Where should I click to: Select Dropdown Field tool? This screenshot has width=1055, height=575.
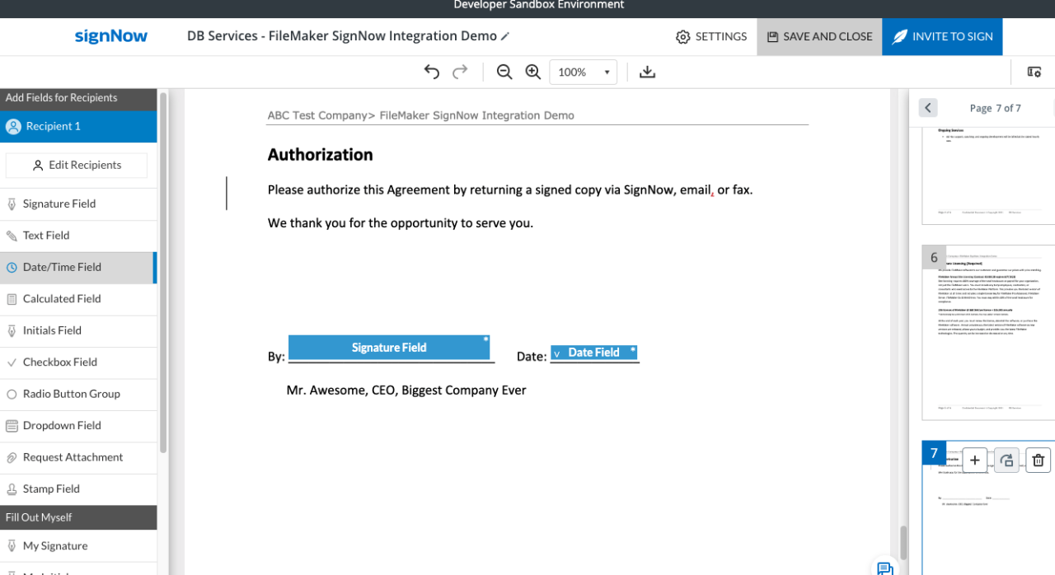click(78, 426)
